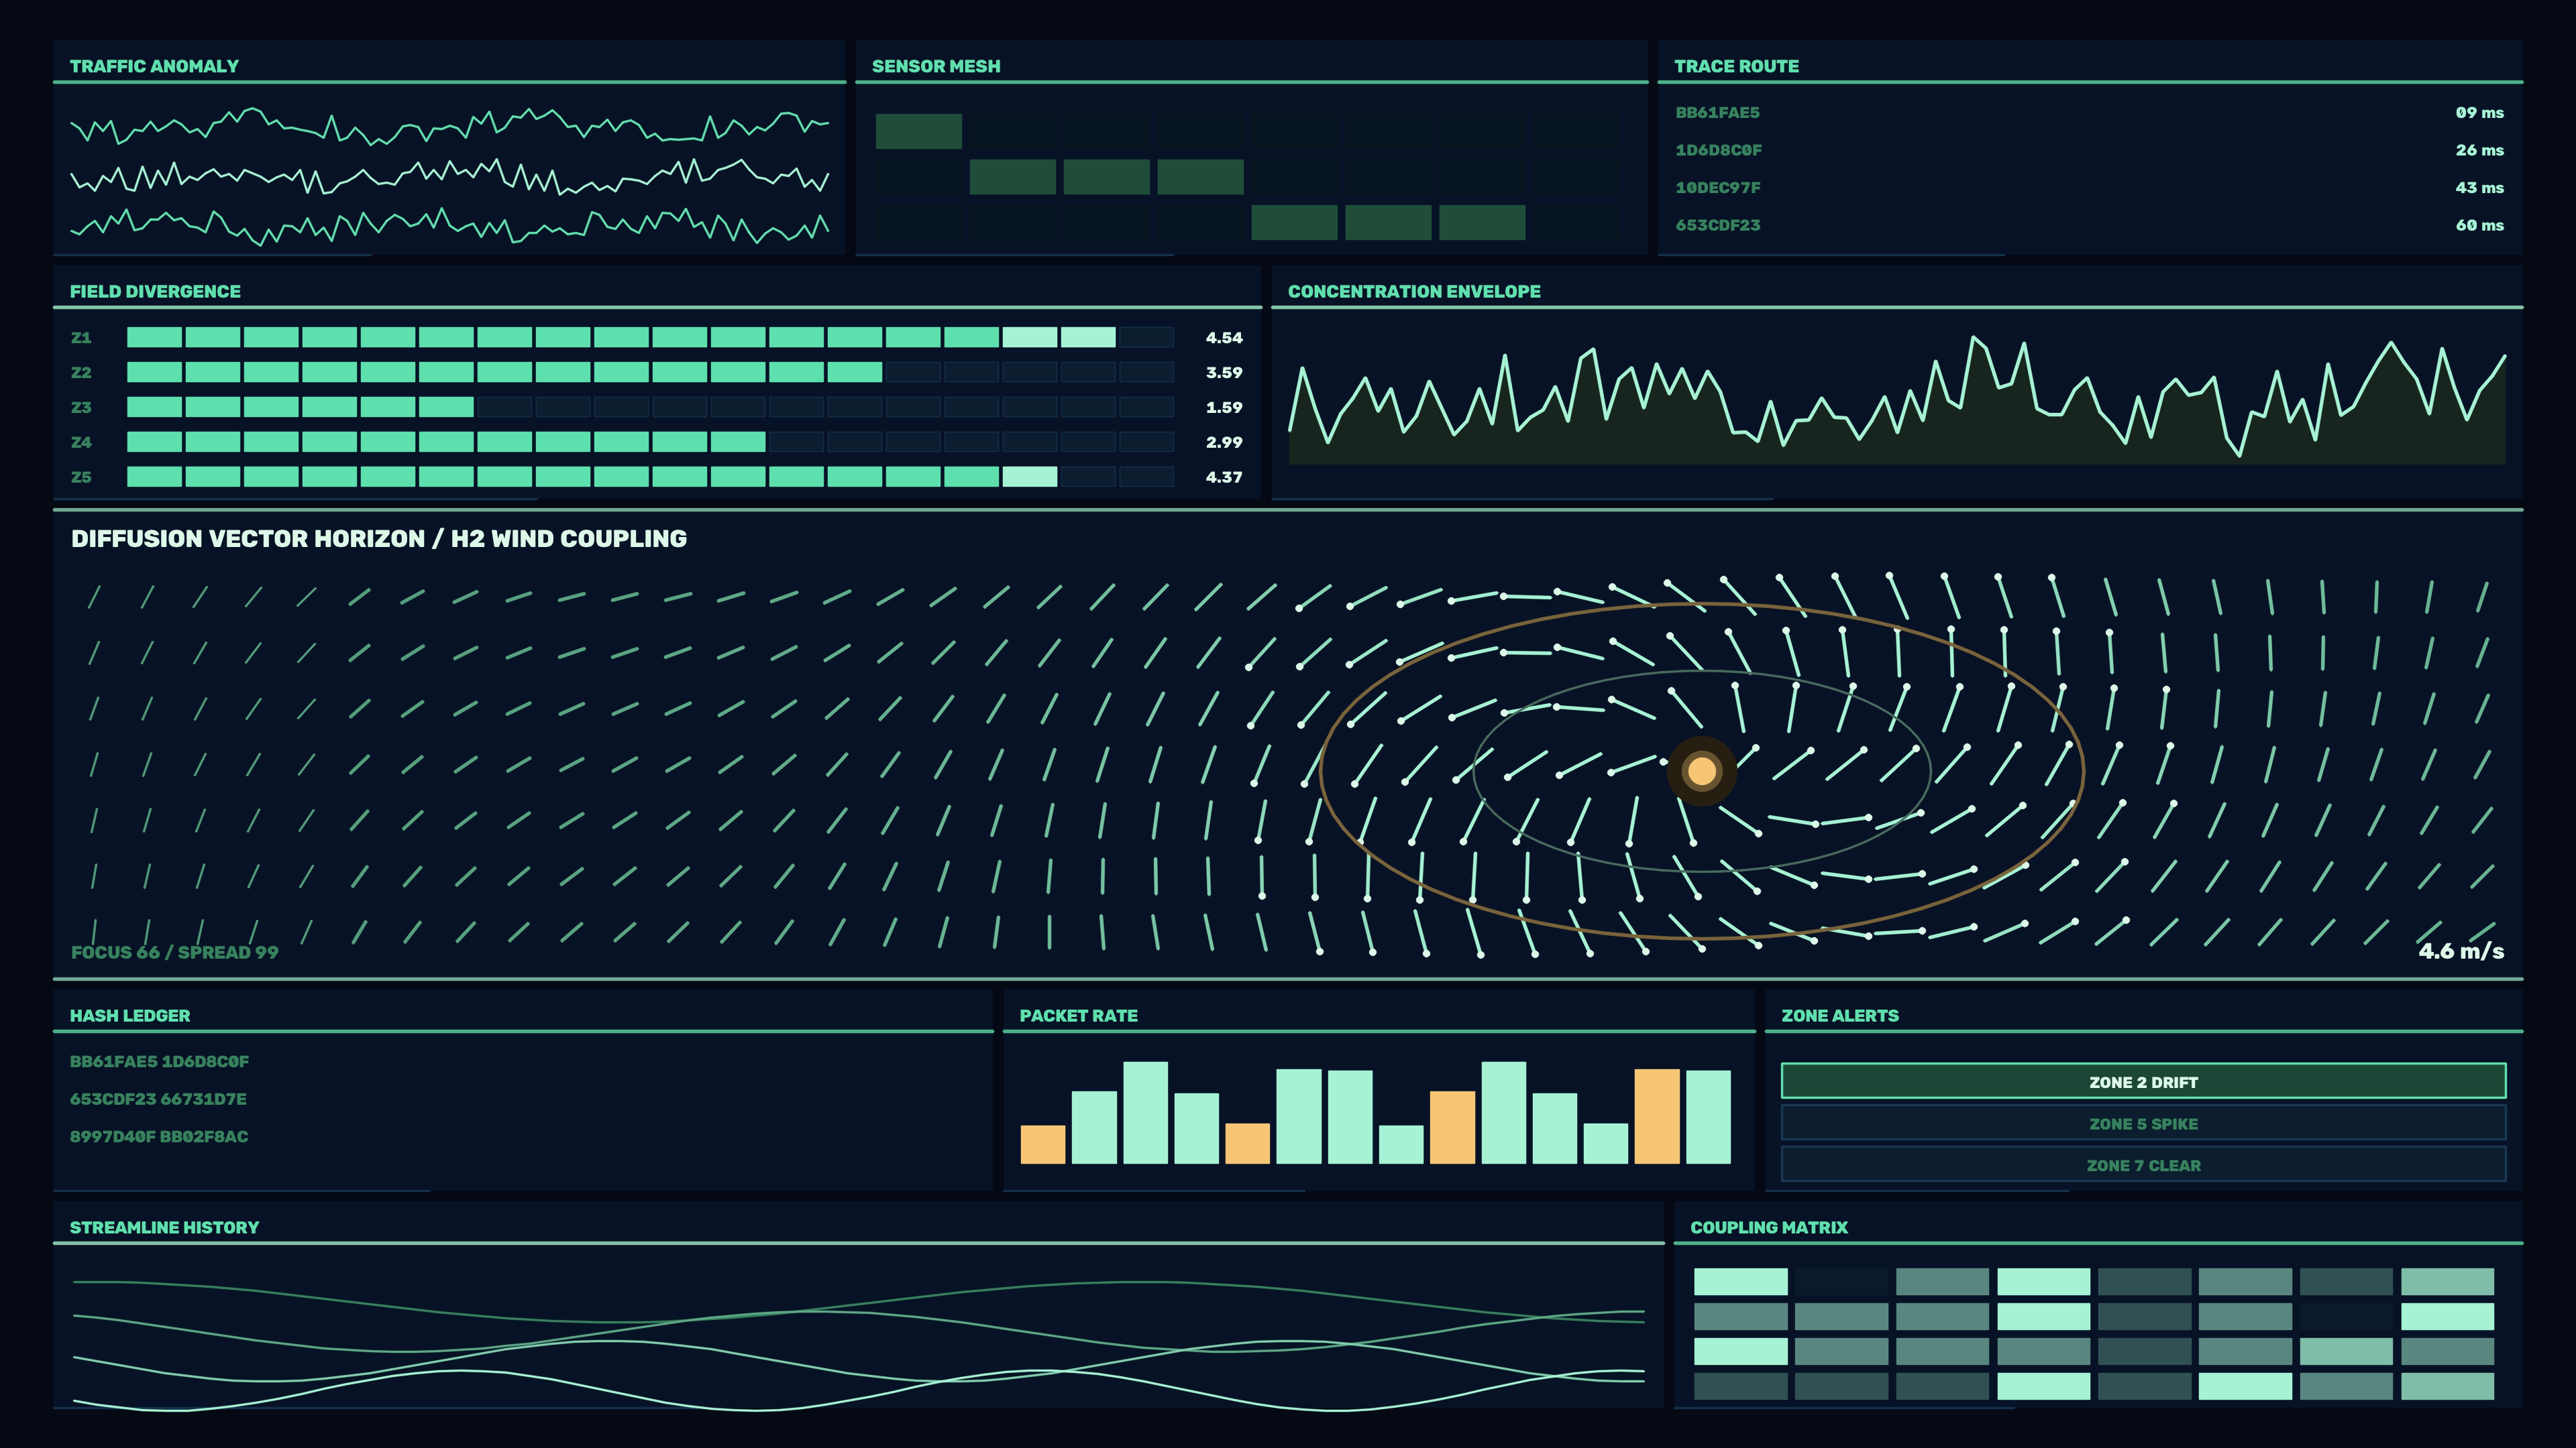Click the 60 ms latency value
This screenshot has height=1448, width=2576.
tap(2479, 225)
